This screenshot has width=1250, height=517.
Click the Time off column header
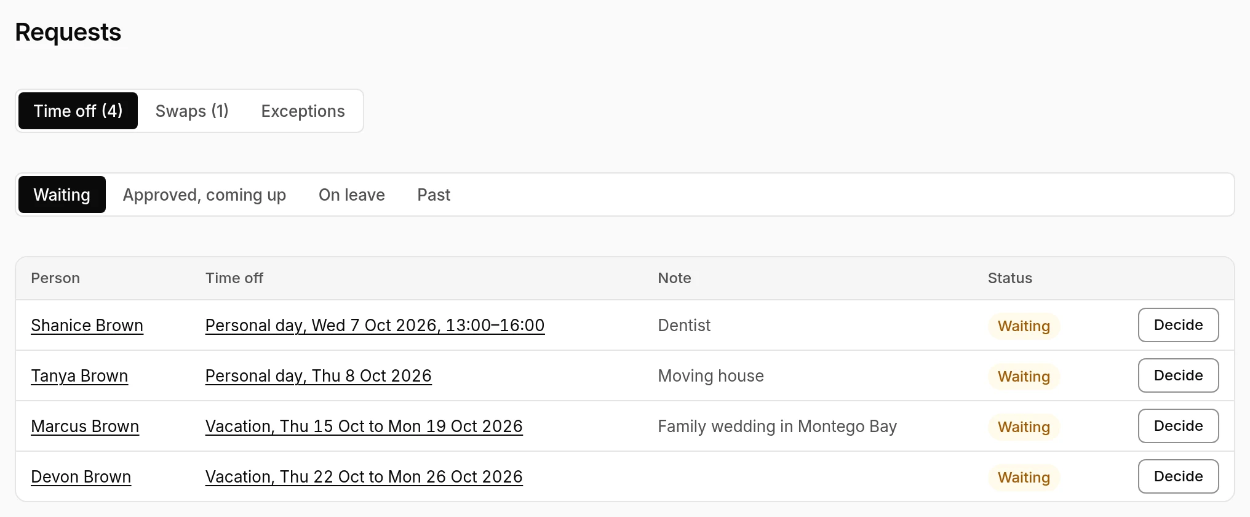(234, 278)
